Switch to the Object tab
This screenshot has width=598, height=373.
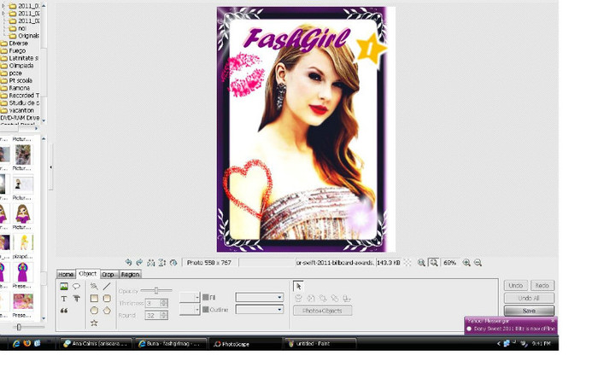[x=87, y=273]
